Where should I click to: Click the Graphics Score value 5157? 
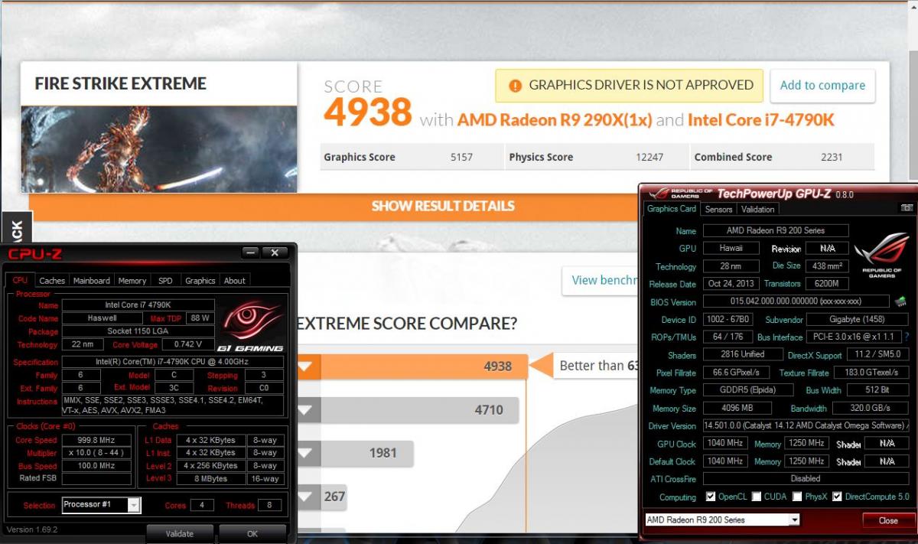tap(461, 157)
